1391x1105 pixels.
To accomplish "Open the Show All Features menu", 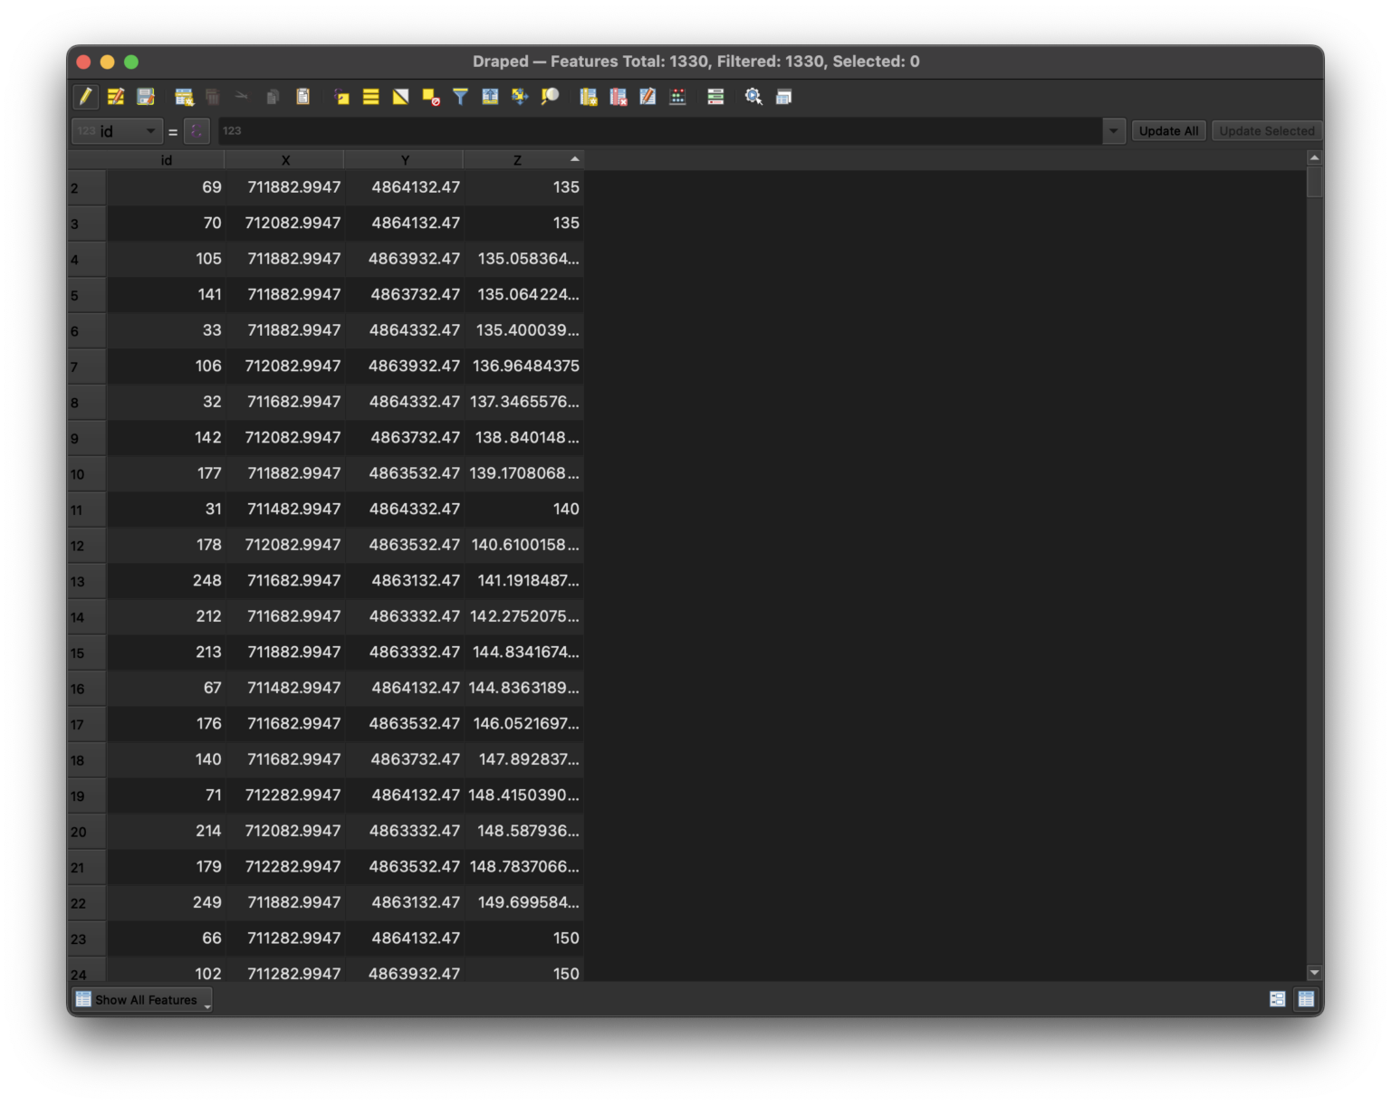I will pyautogui.click(x=142, y=1000).
